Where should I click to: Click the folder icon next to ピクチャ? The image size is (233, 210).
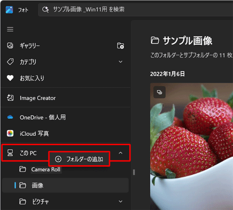point(22,202)
